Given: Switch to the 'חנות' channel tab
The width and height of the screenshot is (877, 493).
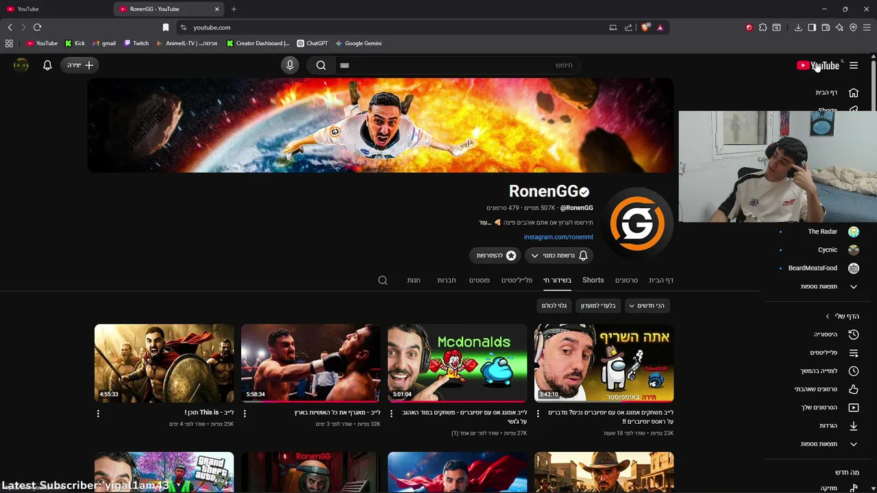Looking at the screenshot, I should (x=414, y=280).
